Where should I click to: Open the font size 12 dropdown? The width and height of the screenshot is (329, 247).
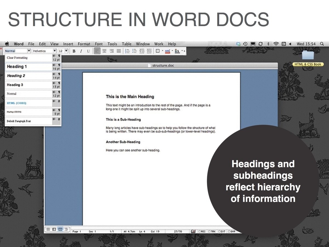[x=66, y=51]
